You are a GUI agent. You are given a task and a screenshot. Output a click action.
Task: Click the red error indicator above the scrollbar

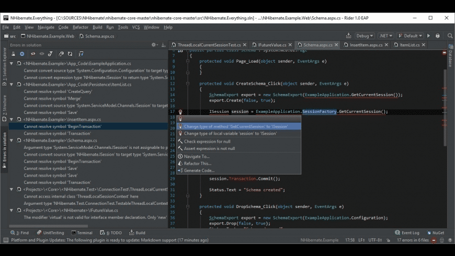tap(444, 53)
